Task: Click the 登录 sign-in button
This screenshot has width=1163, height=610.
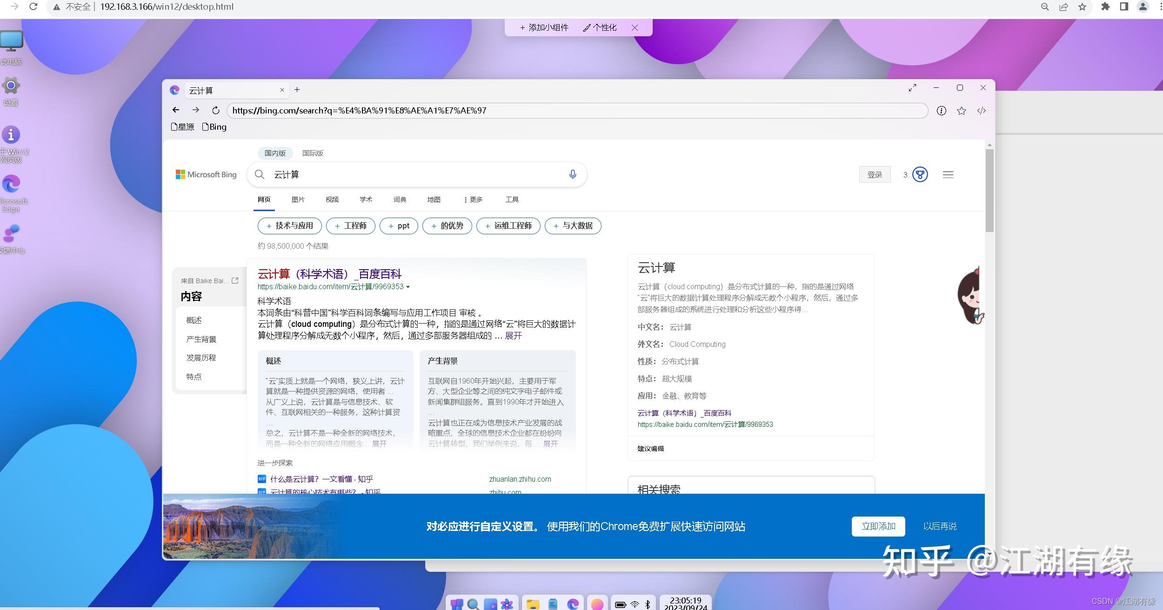Action: point(875,174)
